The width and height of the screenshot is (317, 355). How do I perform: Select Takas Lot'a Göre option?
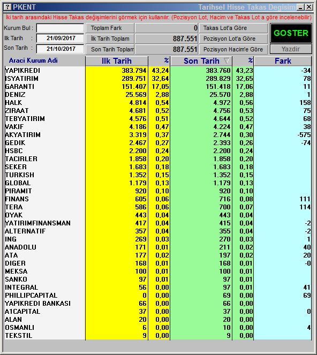tap(233, 28)
